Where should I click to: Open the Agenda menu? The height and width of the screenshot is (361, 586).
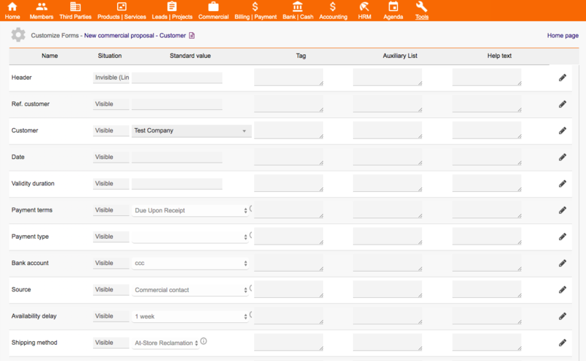pyautogui.click(x=393, y=10)
